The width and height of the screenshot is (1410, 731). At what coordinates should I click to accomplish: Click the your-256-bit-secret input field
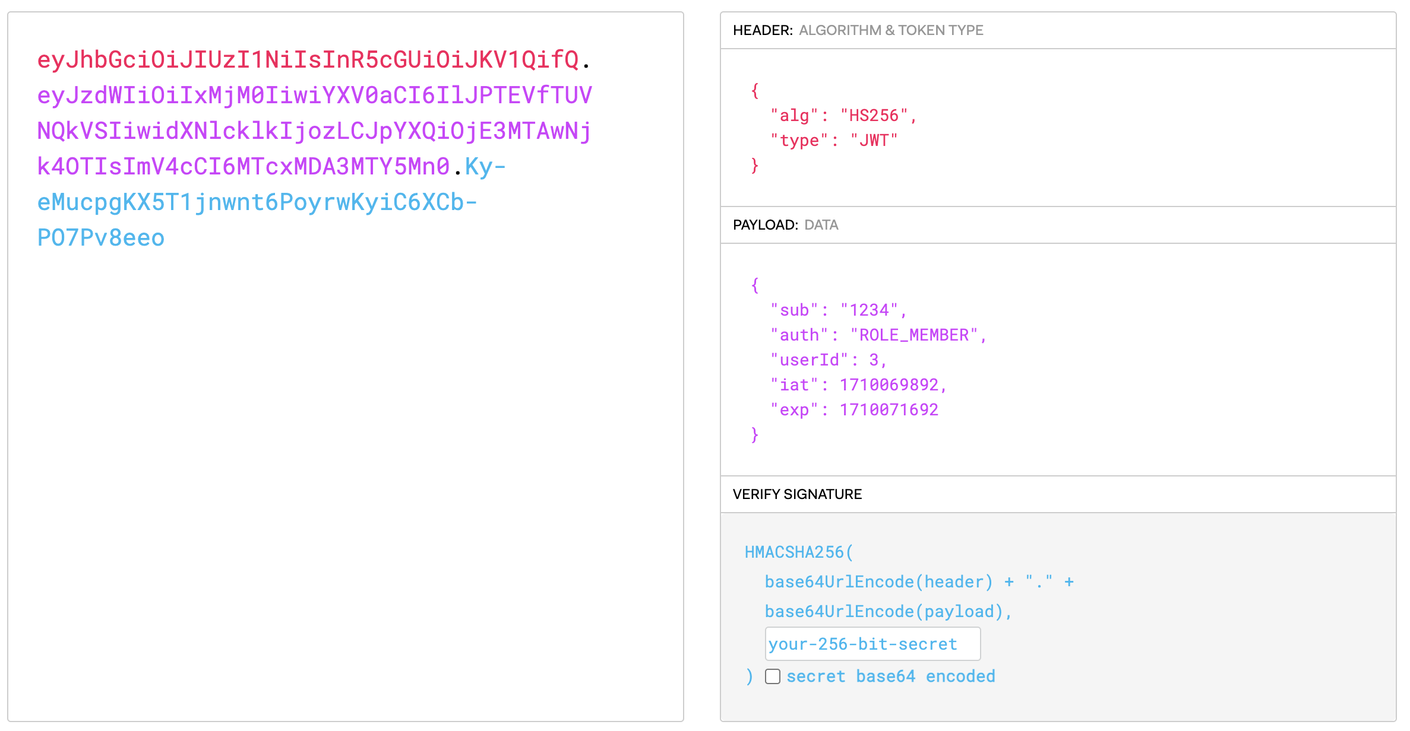872,644
